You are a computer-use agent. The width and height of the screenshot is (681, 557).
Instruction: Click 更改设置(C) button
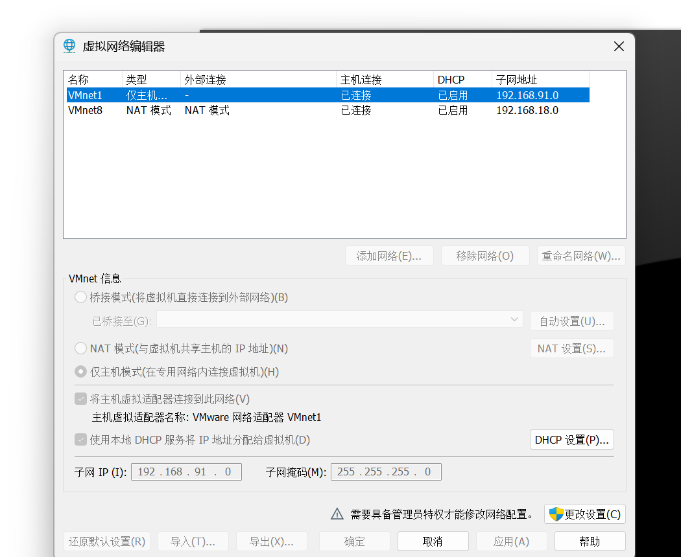coord(585,514)
